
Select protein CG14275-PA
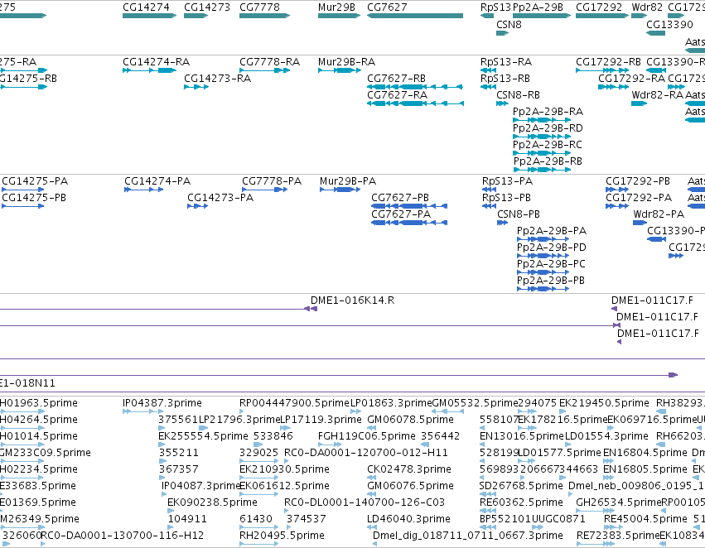pos(35,181)
